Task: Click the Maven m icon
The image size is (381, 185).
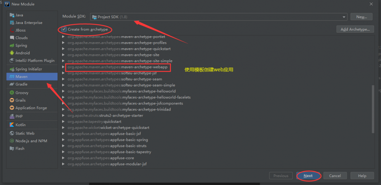Action: click(12, 76)
